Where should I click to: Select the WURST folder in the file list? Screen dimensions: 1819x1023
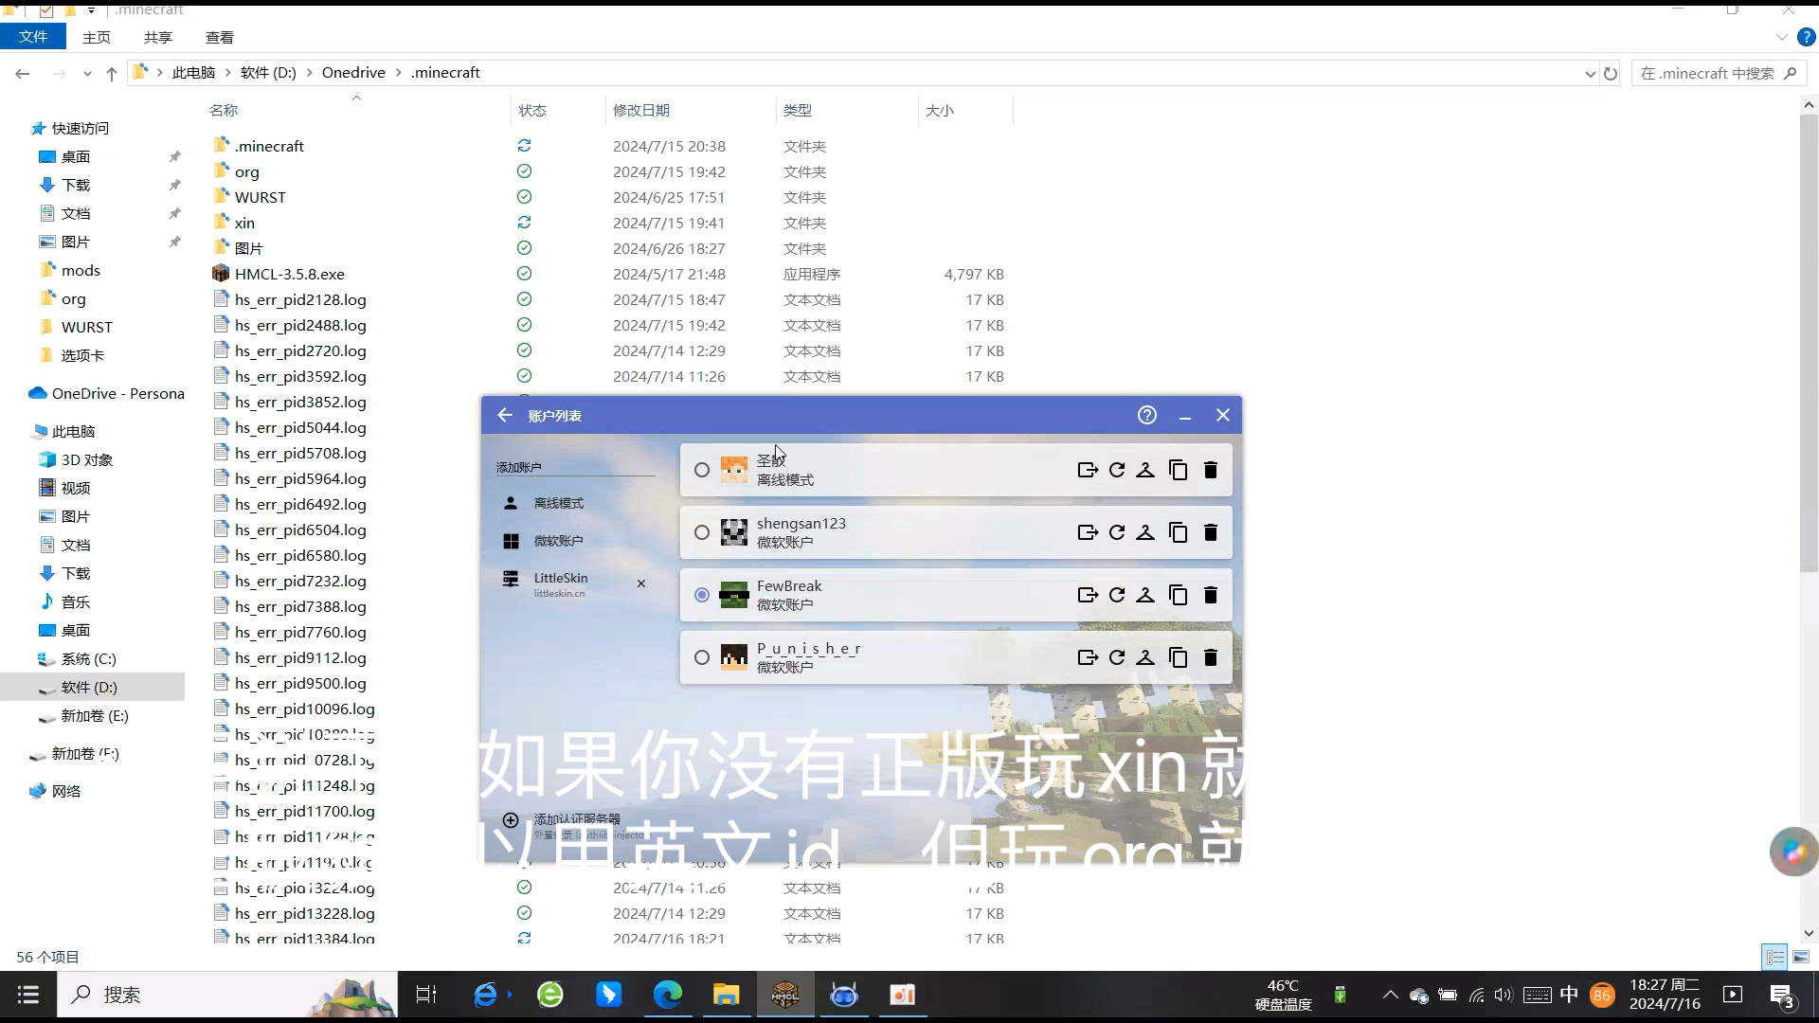(x=260, y=197)
